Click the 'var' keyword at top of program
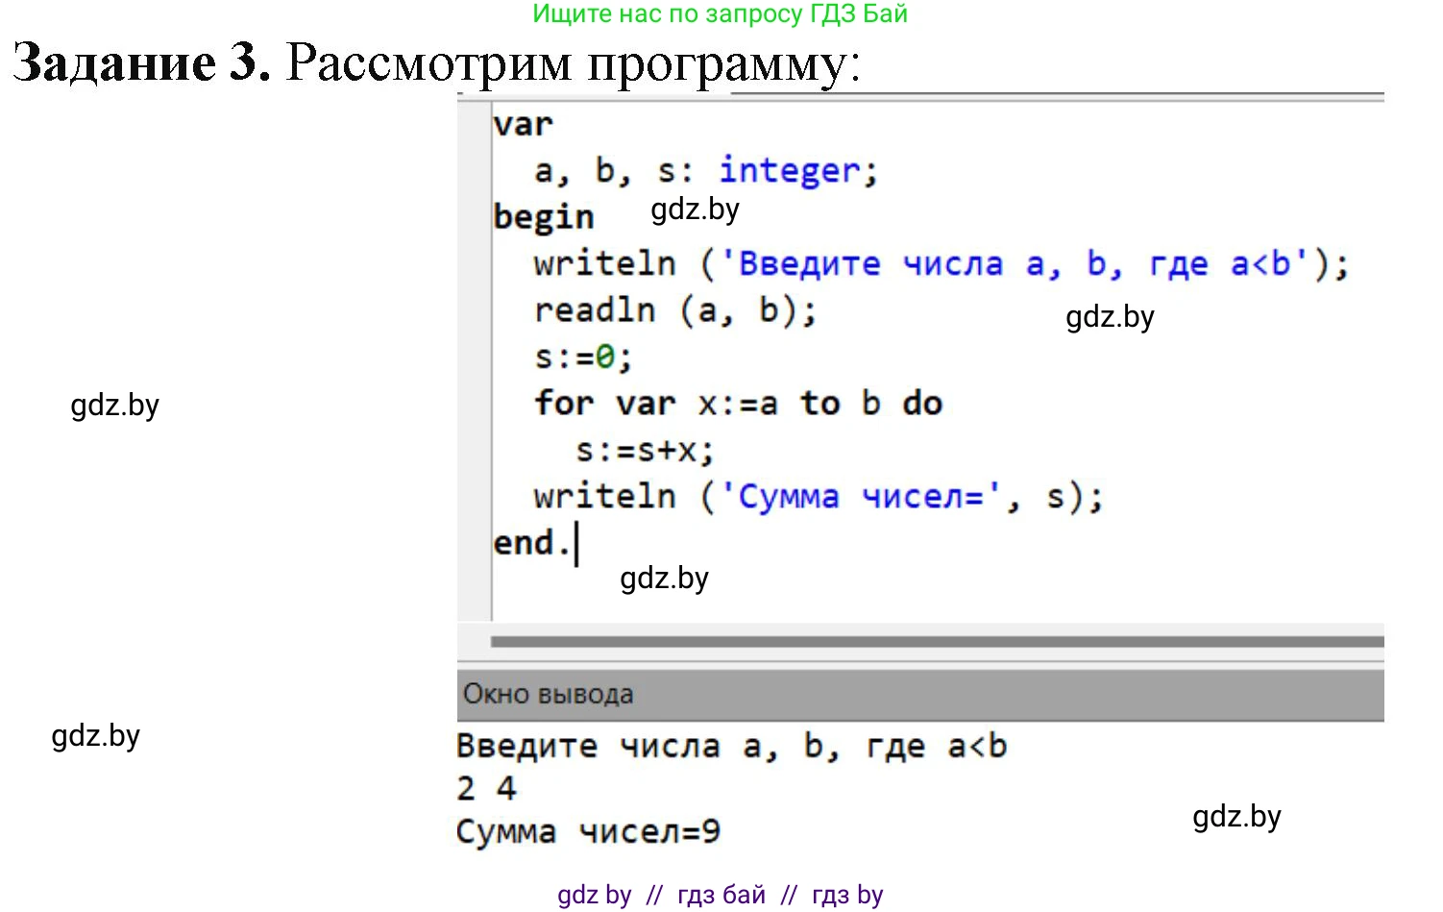This screenshot has width=1443, height=912. tap(523, 123)
